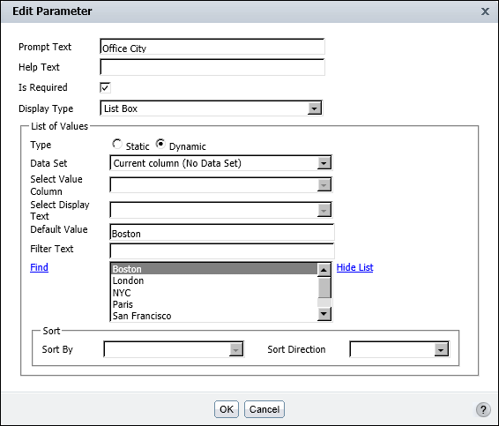Click the Default Value input field
Viewport: 499px width, 426px height.
(x=222, y=233)
